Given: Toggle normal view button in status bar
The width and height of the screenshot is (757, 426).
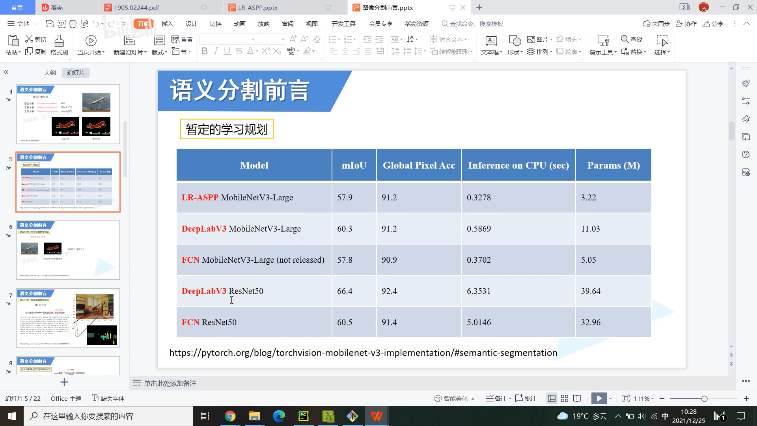Looking at the screenshot, I should (552, 399).
